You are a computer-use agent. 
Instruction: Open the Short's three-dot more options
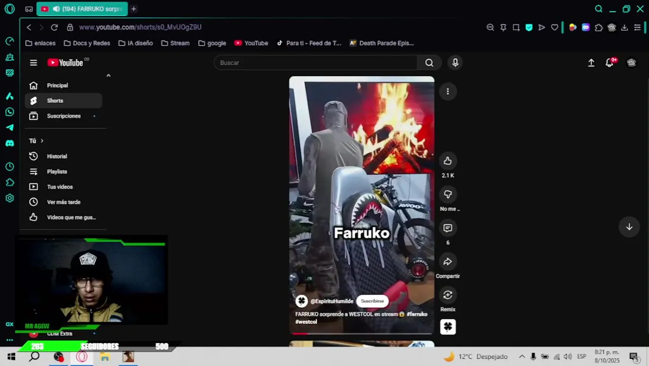click(447, 91)
